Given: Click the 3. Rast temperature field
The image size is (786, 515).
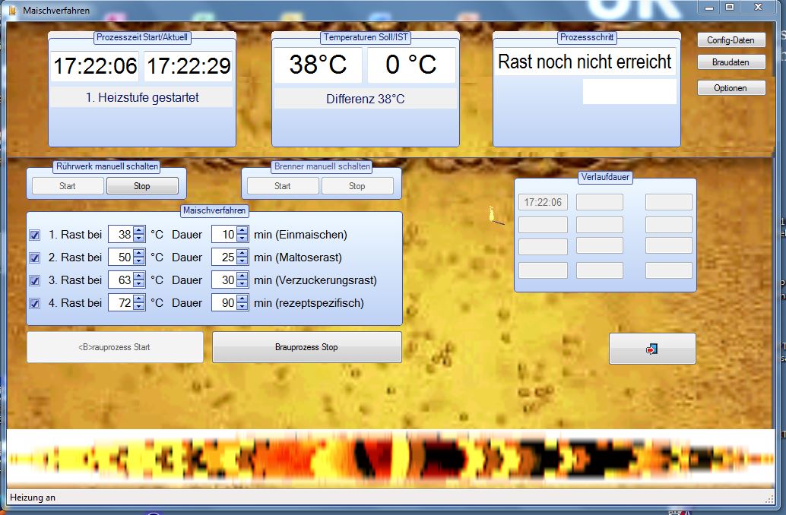Looking at the screenshot, I should pos(120,280).
